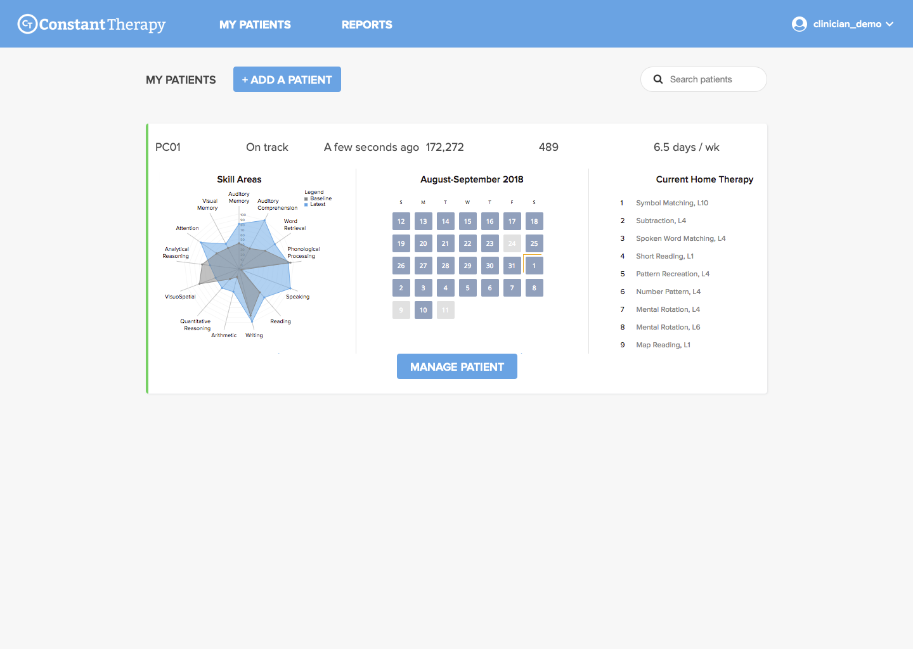
Task: Select calendar day 10 in September
Action: 423,310
